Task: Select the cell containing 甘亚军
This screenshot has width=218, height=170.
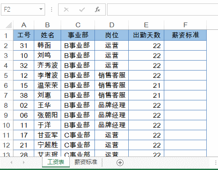Action: (x=48, y=135)
